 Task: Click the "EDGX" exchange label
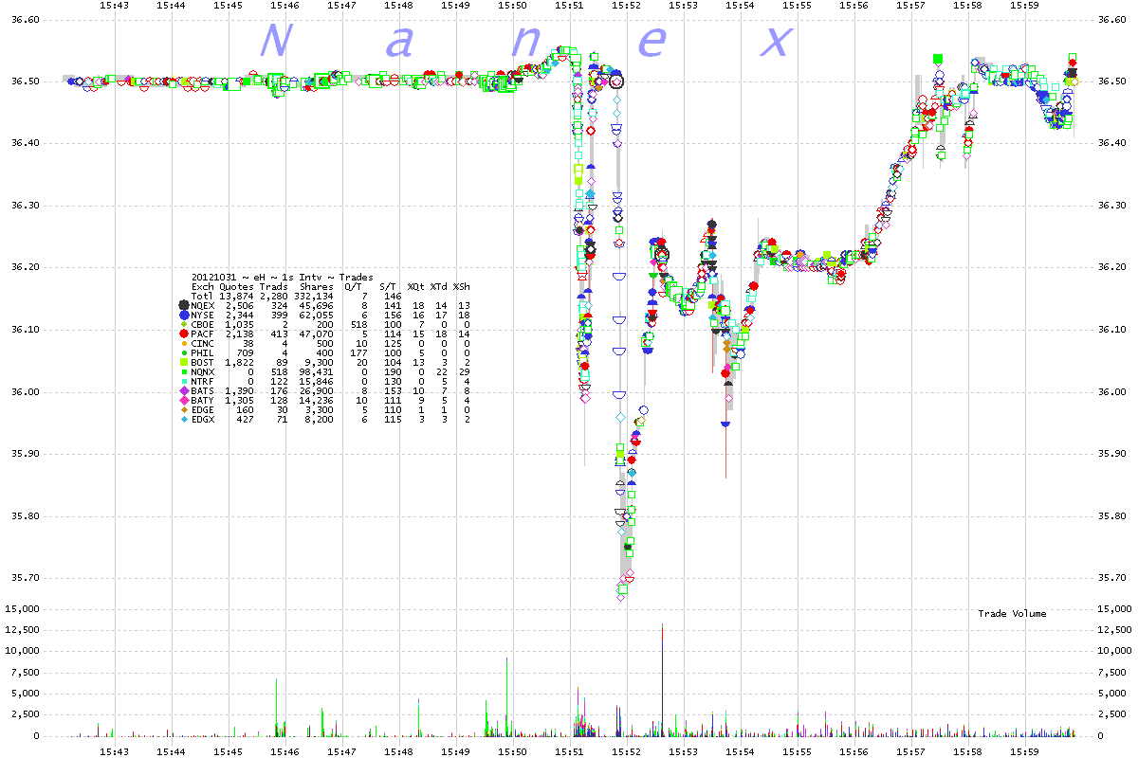[203, 419]
